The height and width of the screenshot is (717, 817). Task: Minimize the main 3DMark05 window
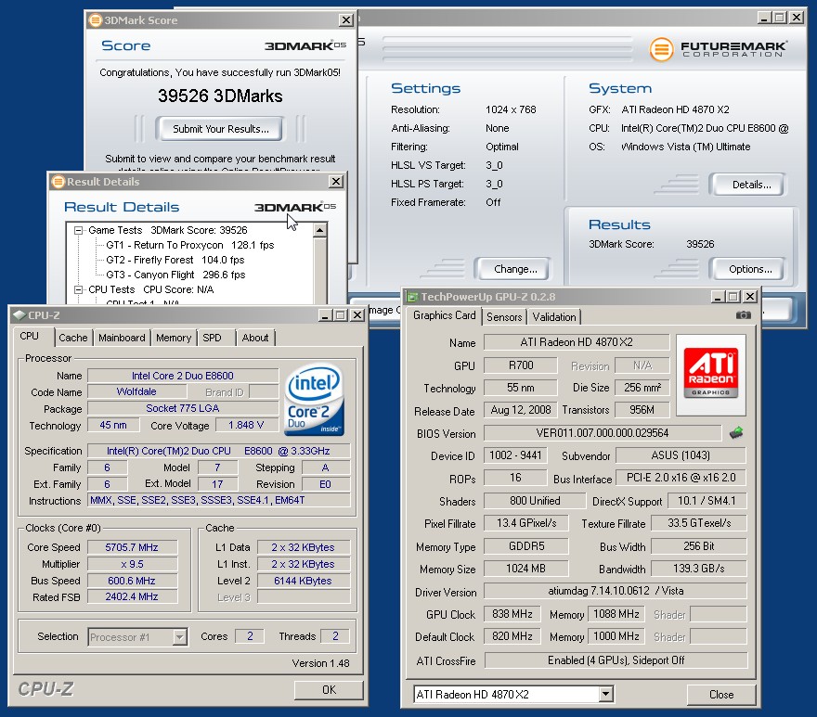(x=764, y=18)
